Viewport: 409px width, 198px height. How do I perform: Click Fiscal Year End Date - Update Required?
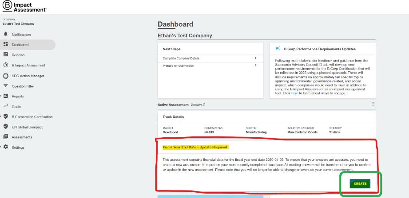[195, 147]
